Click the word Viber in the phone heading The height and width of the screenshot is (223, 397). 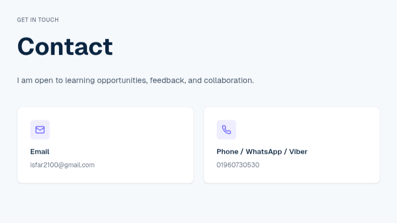tap(298, 152)
